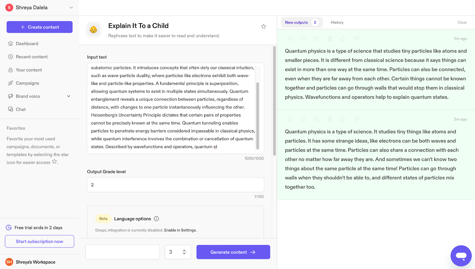Click the Generate content button
Viewport: 475px width, 269px height.
(x=233, y=252)
